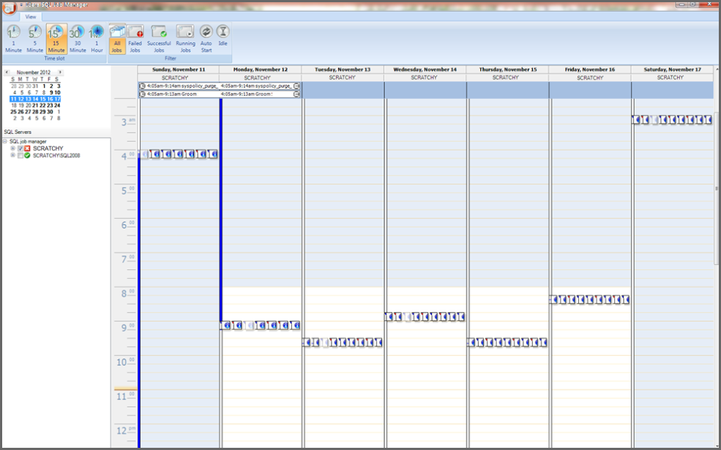The height and width of the screenshot is (450, 721).
Task: Show only Successful Jobs
Action: [158, 35]
